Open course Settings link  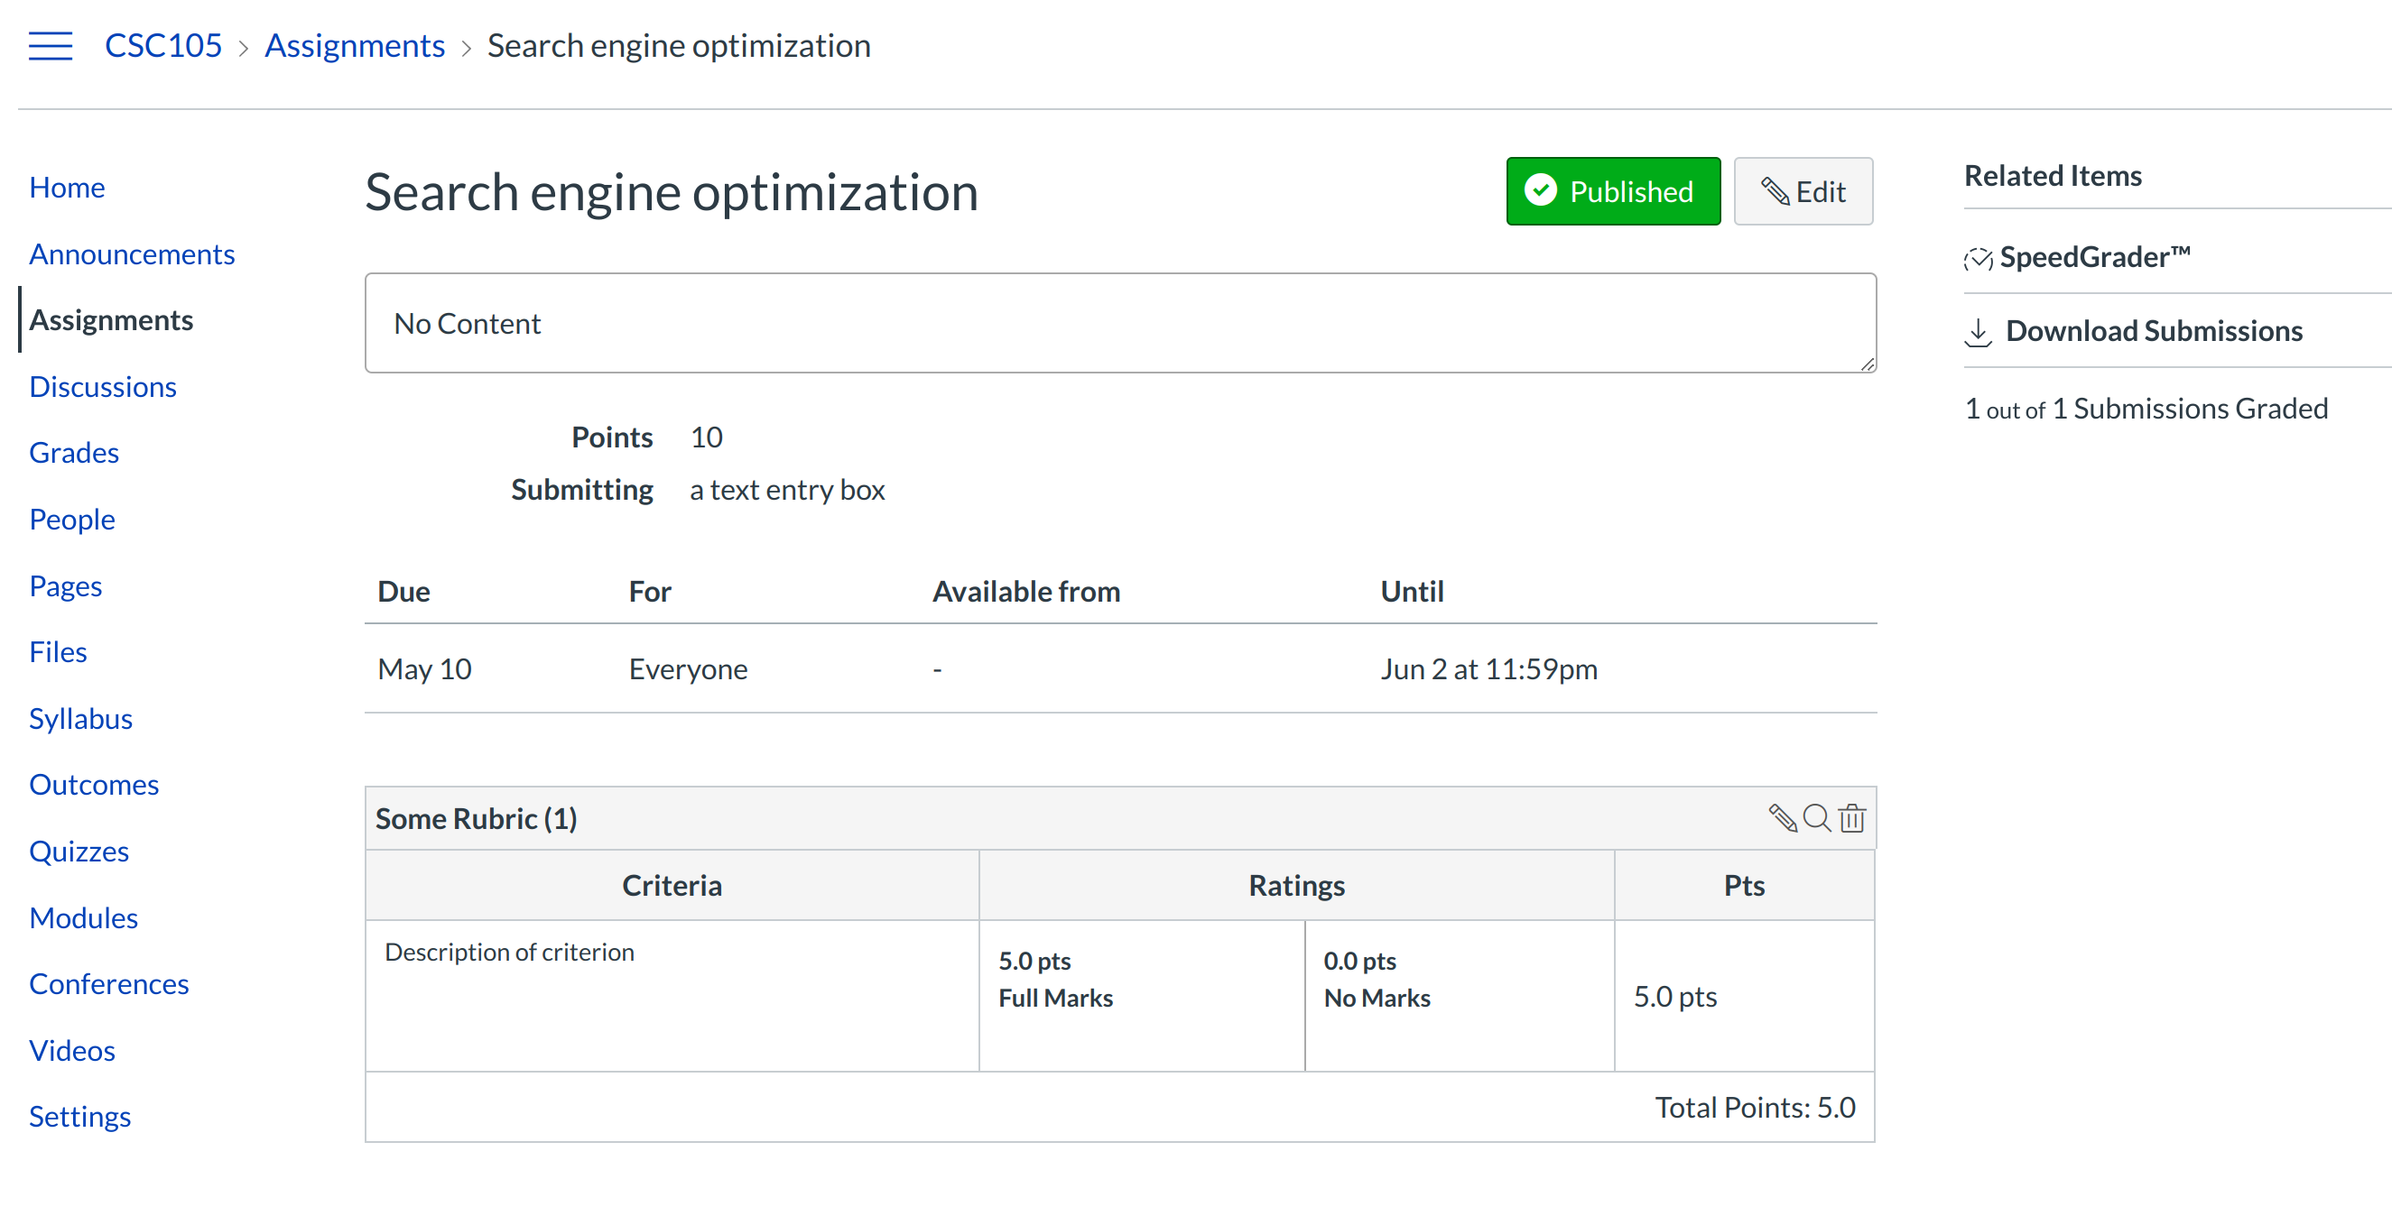pos(79,1117)
